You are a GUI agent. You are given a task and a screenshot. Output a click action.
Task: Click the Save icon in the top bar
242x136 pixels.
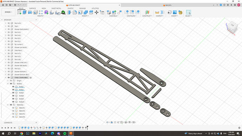click(15, 5)
